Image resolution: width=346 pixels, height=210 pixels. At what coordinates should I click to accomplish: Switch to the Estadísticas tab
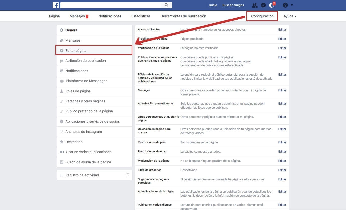click(141, 16)
